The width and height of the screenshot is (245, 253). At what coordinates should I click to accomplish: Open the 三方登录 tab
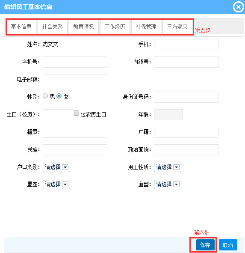pos(177,27)
